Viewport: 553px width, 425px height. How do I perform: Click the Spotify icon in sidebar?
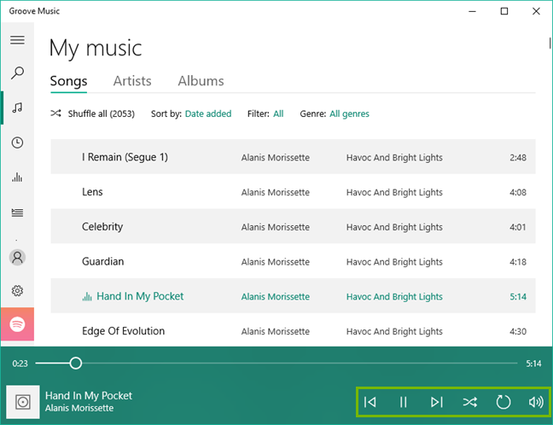click(x=17, y=323)
